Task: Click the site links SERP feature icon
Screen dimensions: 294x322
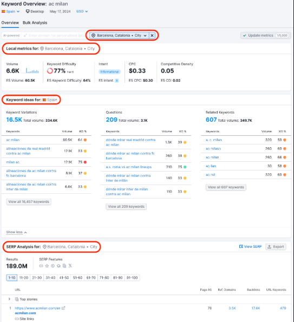Action: [x=41, y=266]
